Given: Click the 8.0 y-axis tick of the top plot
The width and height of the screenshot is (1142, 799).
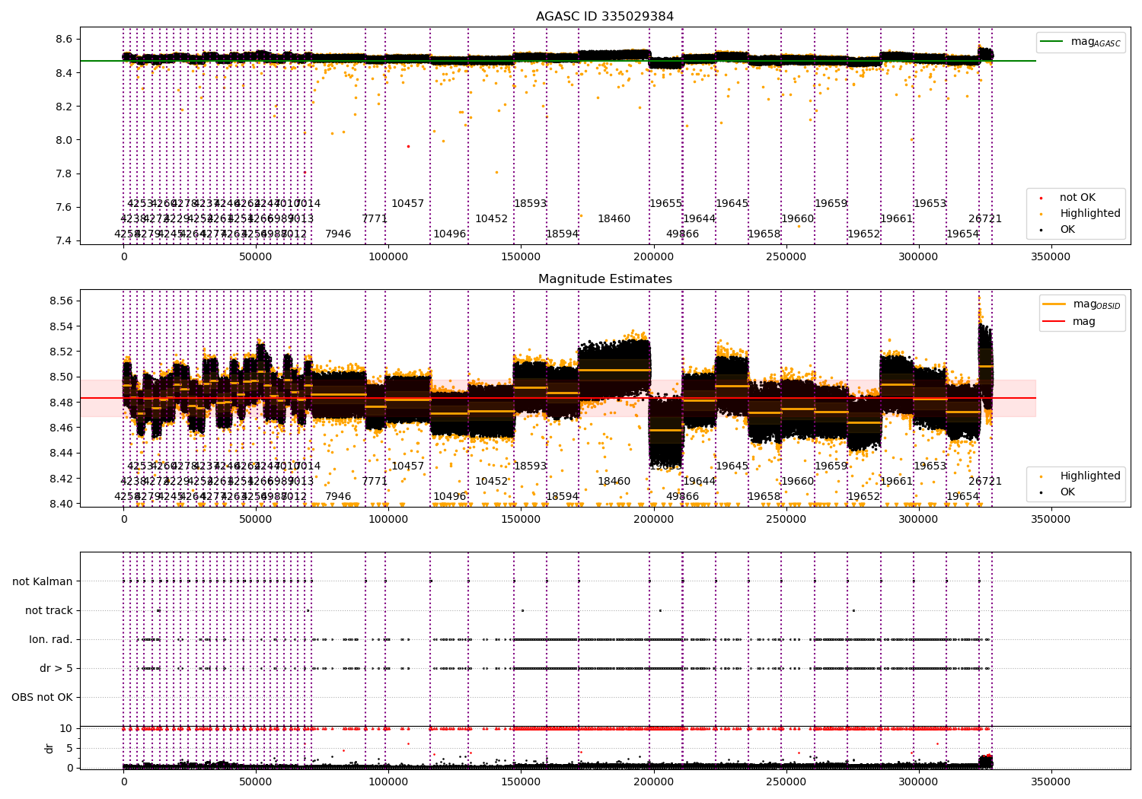Looking at the screenshot, I should click(x=64, y=140).
